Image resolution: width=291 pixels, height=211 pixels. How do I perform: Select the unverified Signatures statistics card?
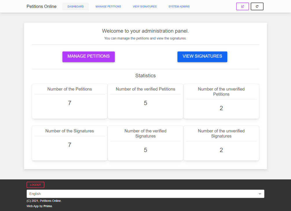pyautogui.click(x=221, y=143)
